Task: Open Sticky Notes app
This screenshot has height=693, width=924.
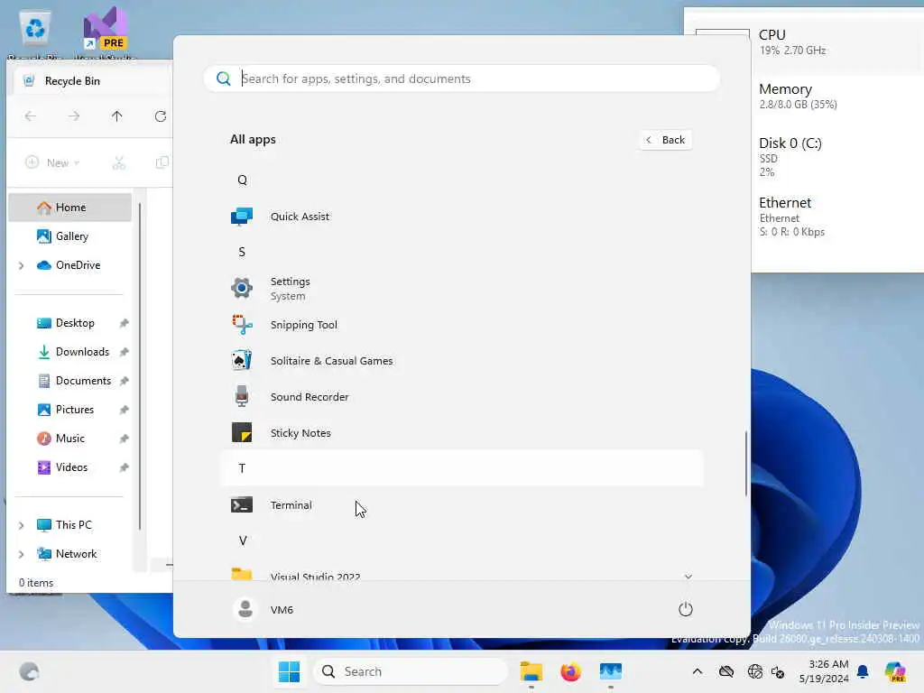Action: [x=462, y=432]
